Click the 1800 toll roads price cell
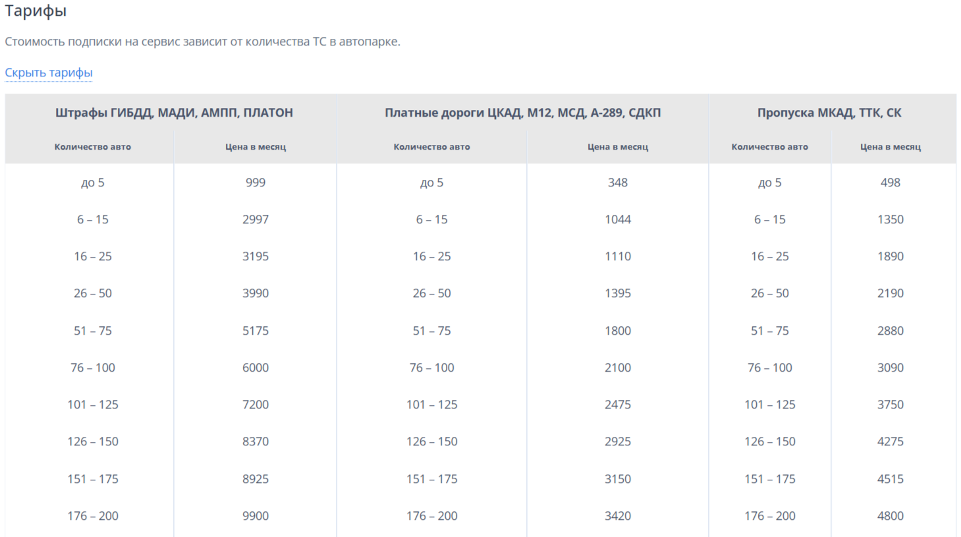961x537 pixels. [618, 331]
